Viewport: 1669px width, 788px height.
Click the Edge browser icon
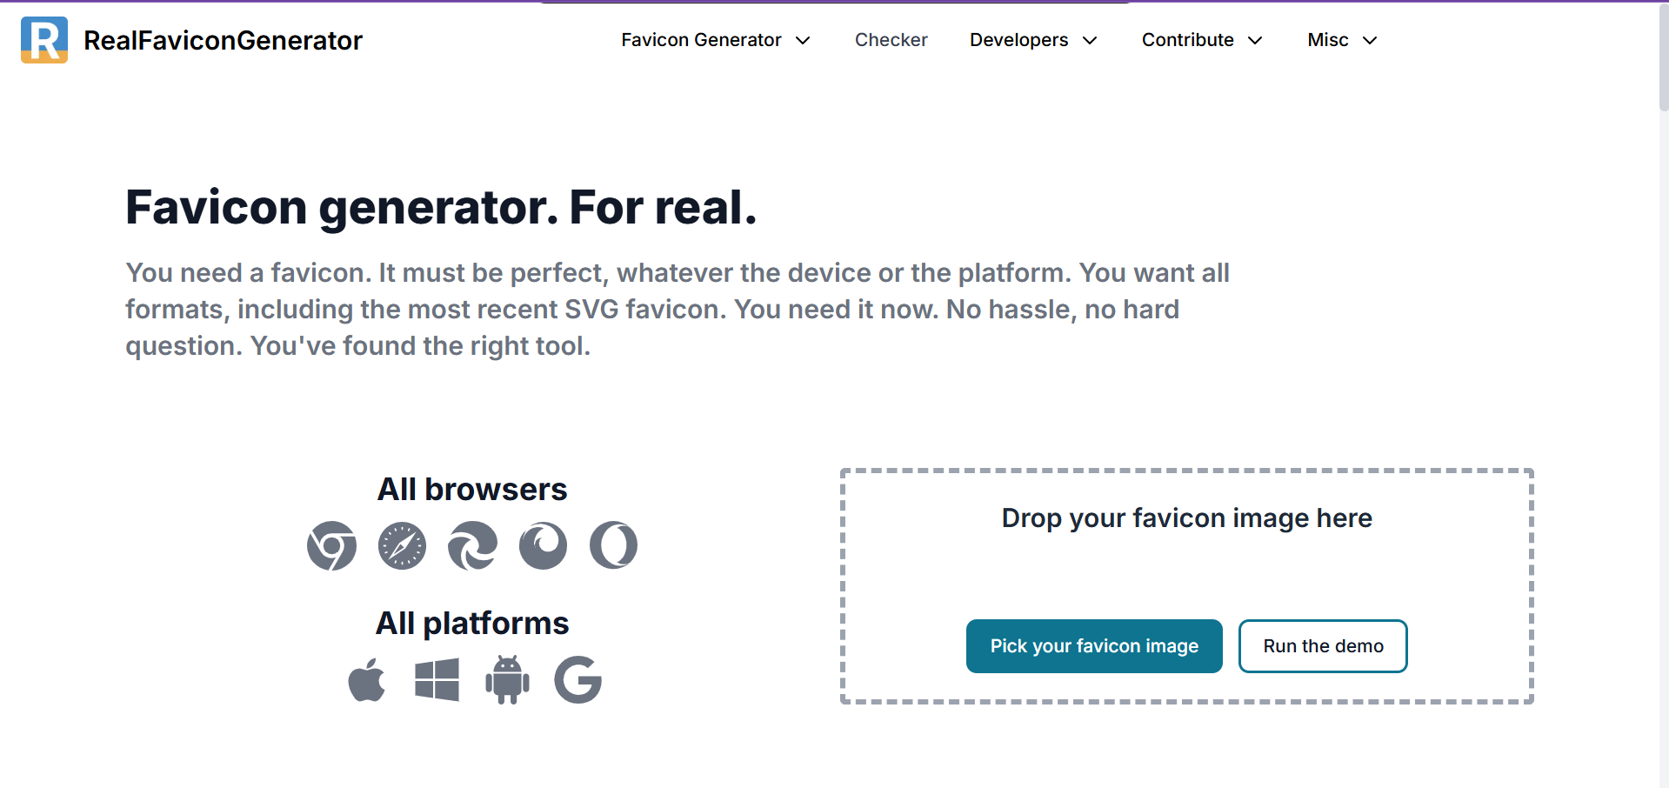pos(472,546)
